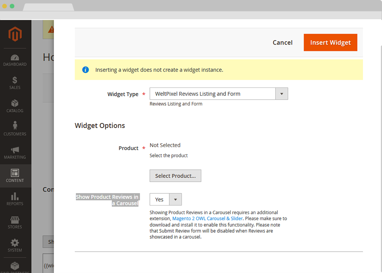Open the Yes carousel dropdown
The width and height of the screenshot is (382, 273).
[166, 199]
